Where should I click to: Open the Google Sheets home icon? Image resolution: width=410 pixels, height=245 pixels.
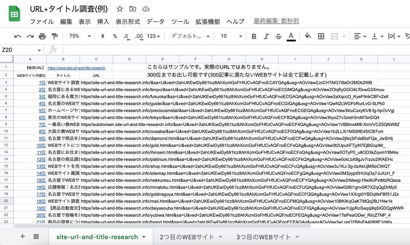[x=14, y=14]
